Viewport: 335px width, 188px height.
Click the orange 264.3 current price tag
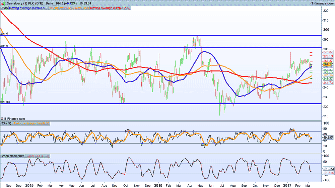(x=327, y=64)
